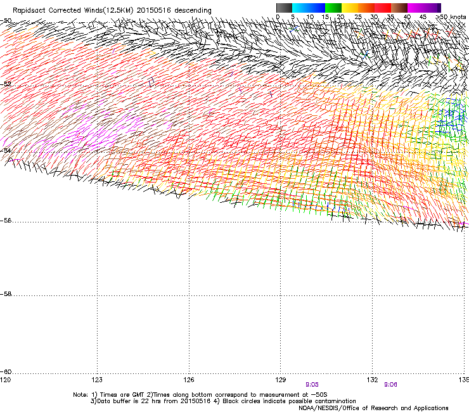Screen dimensions: 469x412
Task: Click the 'NOAA/NESDIS/Office of Research and Applications' credit
Action: (x=373, y=408)
